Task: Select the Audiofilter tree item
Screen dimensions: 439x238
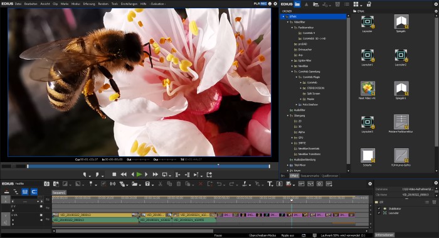Action: point(297,110)
